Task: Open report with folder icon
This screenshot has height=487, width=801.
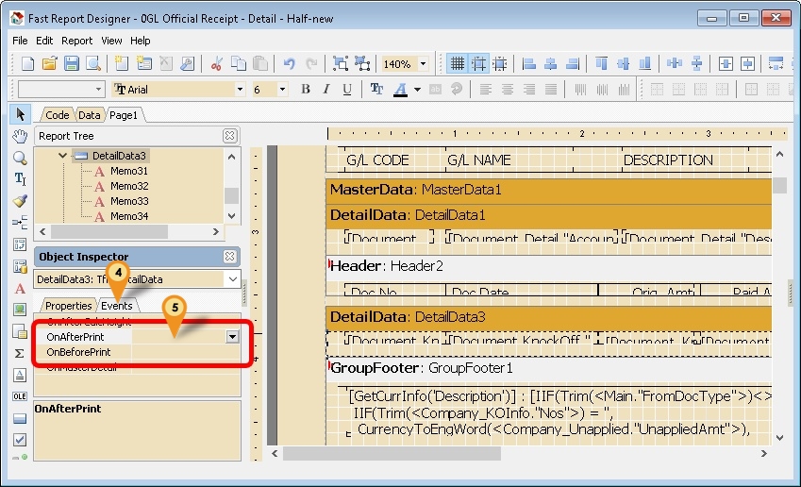Action: 50,63
